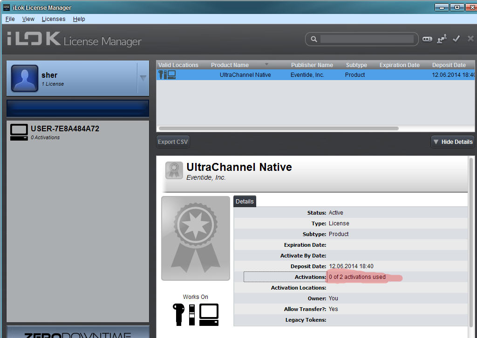Click the Export CSV button

pyautogui.click(x=173, y=142)
